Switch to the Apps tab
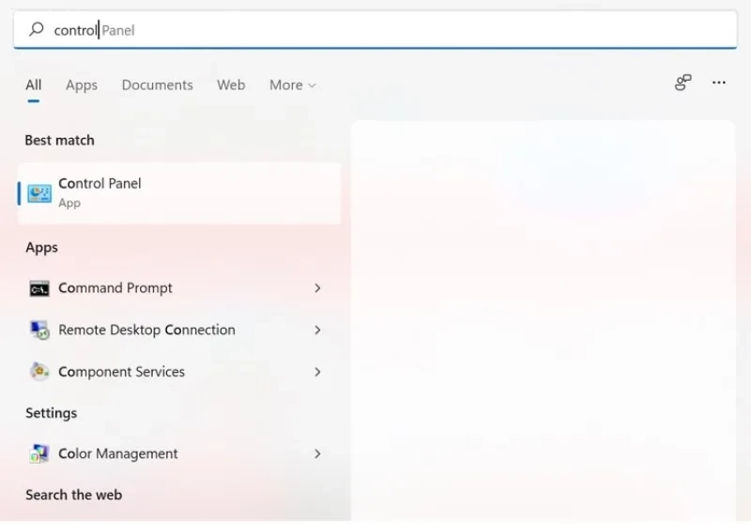 (82, 85)
